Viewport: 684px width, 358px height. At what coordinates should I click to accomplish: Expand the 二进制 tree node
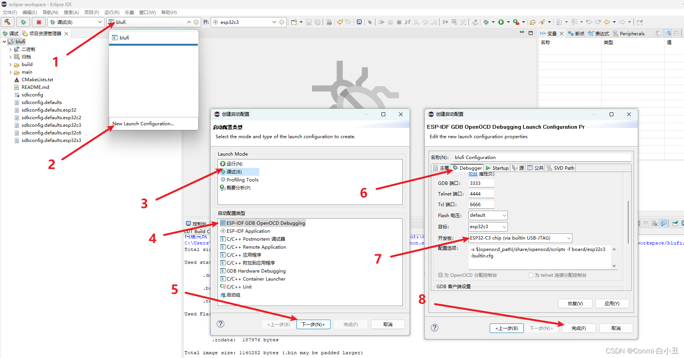[10, 49]
